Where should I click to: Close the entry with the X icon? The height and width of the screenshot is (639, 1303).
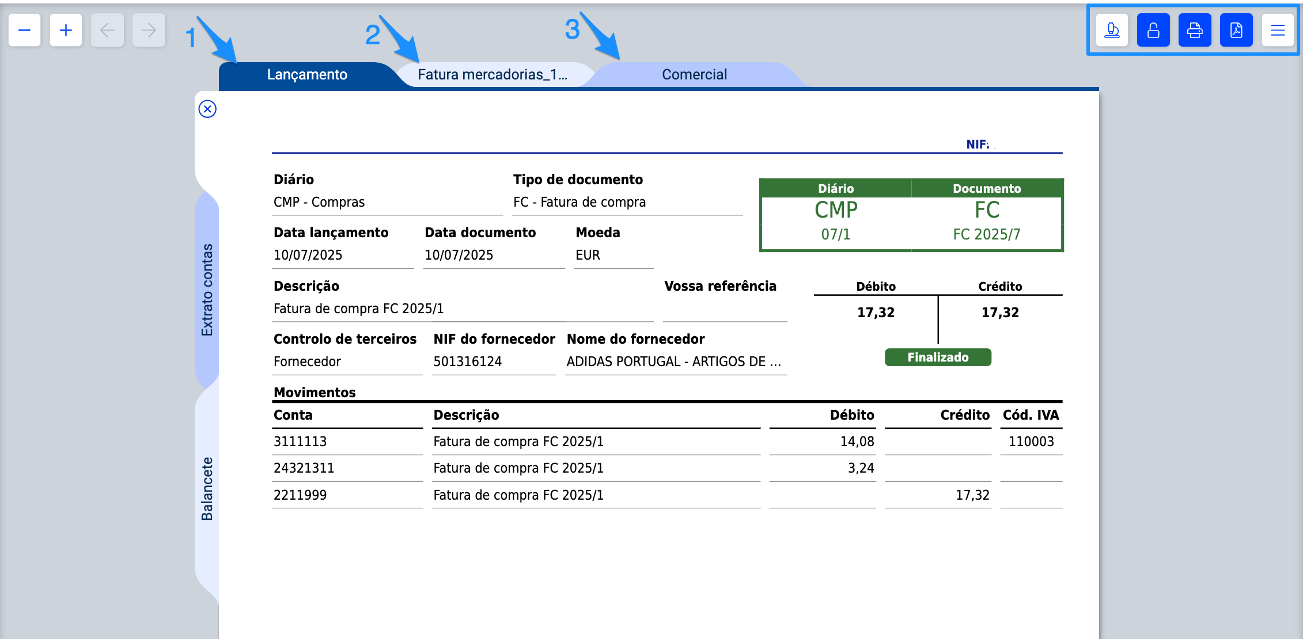[207, 109]
